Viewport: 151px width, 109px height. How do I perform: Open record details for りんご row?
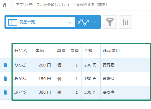5,65
